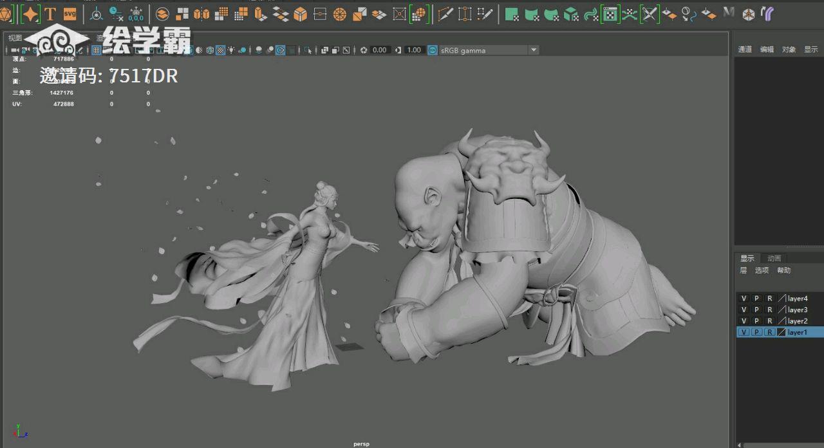
Task: Click the green cube UV mapping icon
Action: coord(570,14)
